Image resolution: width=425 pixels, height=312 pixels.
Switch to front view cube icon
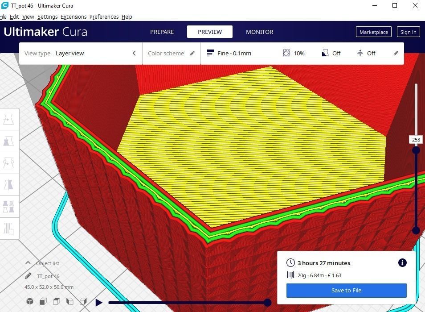(43, 301)
